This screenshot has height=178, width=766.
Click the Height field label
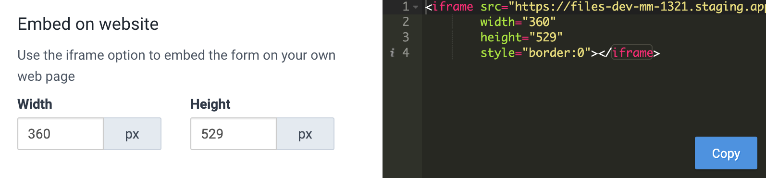coord(210,104)
